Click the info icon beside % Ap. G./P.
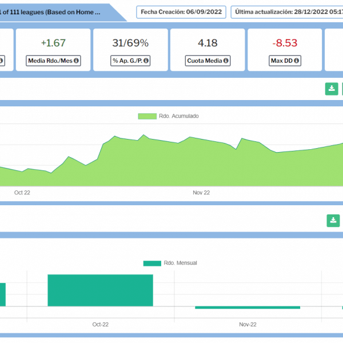The width and height of the screenshot is (343, 343). [147, 61]
